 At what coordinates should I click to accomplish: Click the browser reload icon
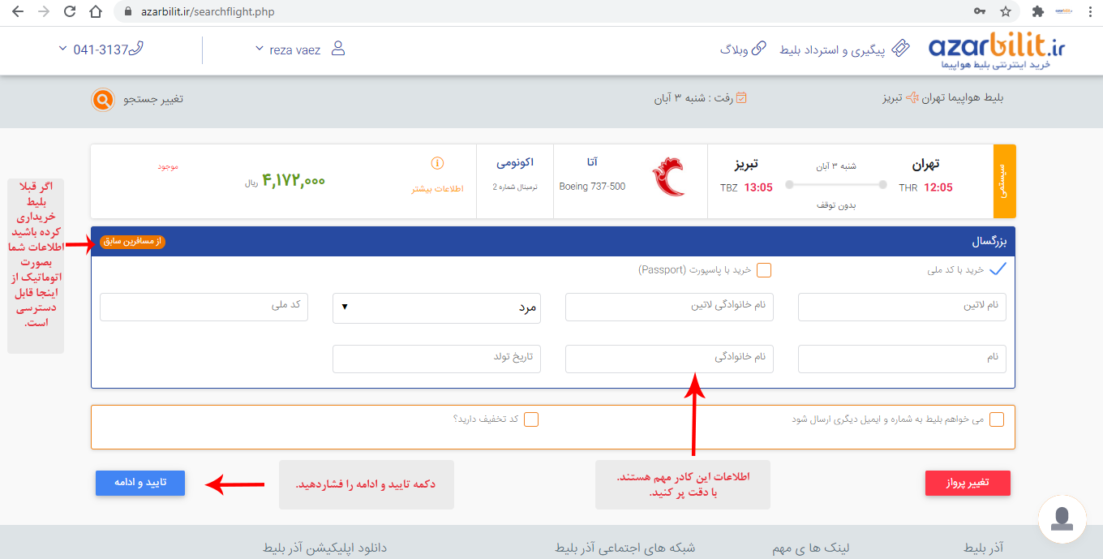click(x=70, y=12)
